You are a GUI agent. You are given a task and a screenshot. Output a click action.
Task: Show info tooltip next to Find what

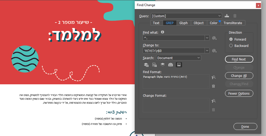(163, 32)
